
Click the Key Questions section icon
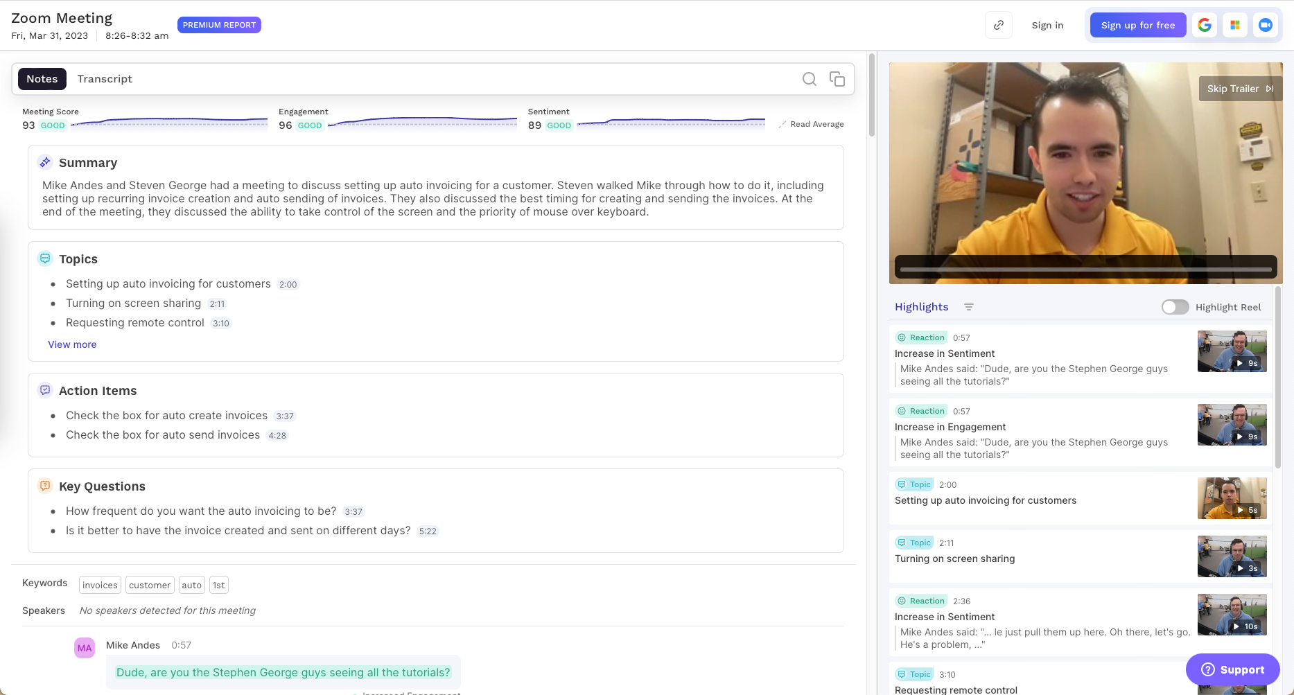click(45, 486)
